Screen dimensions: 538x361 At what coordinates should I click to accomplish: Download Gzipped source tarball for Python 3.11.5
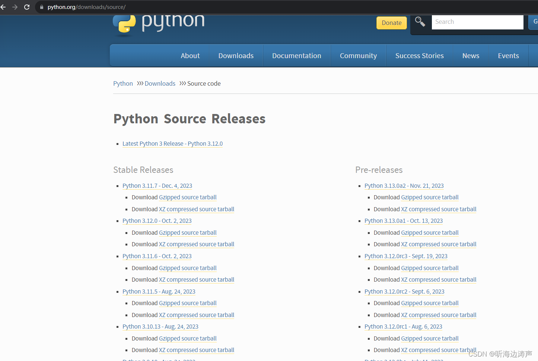[188, 303]
